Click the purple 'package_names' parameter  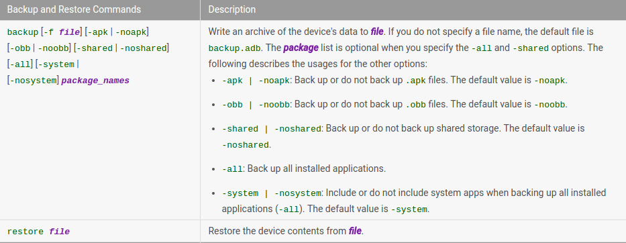point(95,81)
